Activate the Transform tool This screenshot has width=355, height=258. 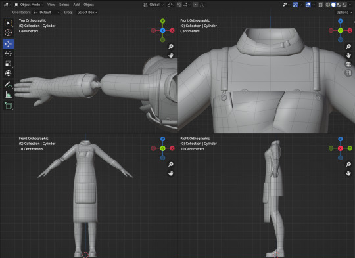click(8, 73)
